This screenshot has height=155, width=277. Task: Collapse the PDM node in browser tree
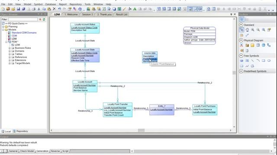[x=6, y=42]
